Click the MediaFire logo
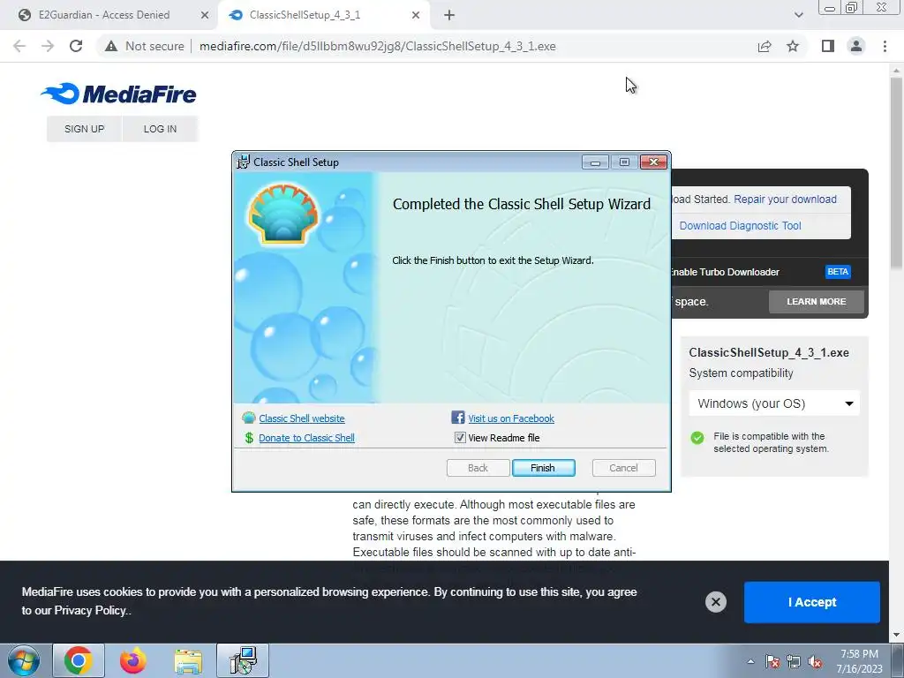 point(118,94)
